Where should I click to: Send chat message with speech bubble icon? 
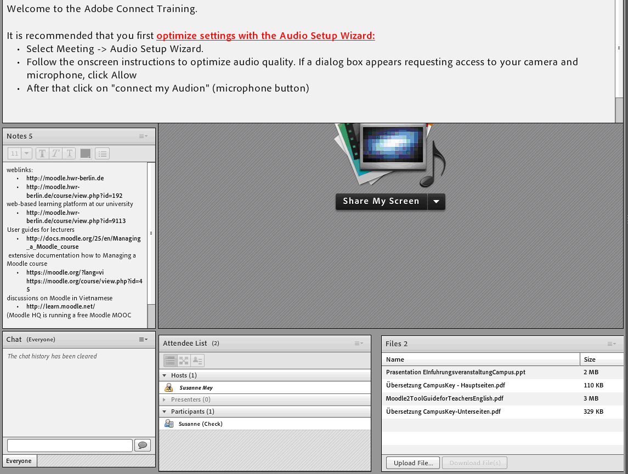coord(143,445)
